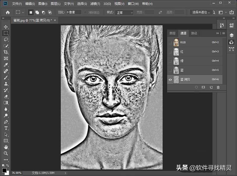Viewport: 237px width, 176px height.
Task: Hide the 蓝 拷贝 channel eye icon
Action: click(169, 80)
